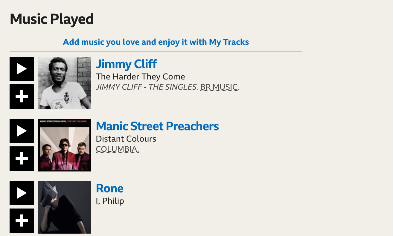Click the album name Jimmy Cliff - The Singles
Image resolution: width=393 pixels, height=236 pixels.
click(x=147, y=87)
